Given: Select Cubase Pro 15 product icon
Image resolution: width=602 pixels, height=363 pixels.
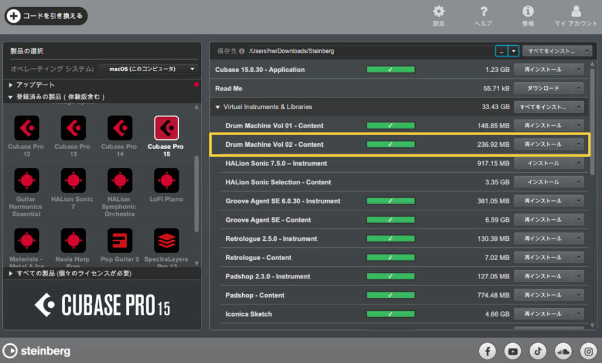Looking at the screenshot, I should pyautogui.click(x=166, y=128).
